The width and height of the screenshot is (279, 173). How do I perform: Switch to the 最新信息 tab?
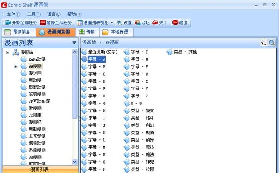(x=19, y=32)
